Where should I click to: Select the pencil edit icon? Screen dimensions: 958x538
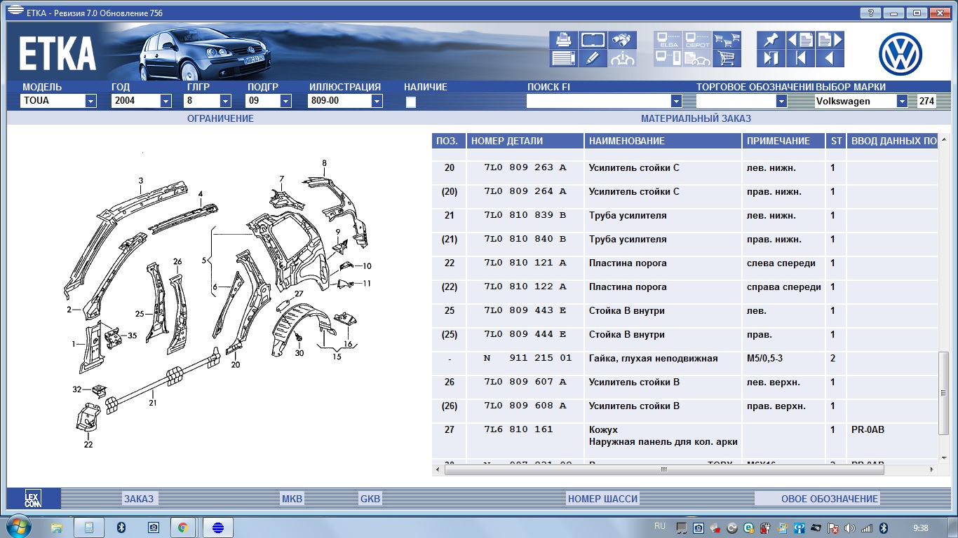pyautogui.click(x=593, y=59)
